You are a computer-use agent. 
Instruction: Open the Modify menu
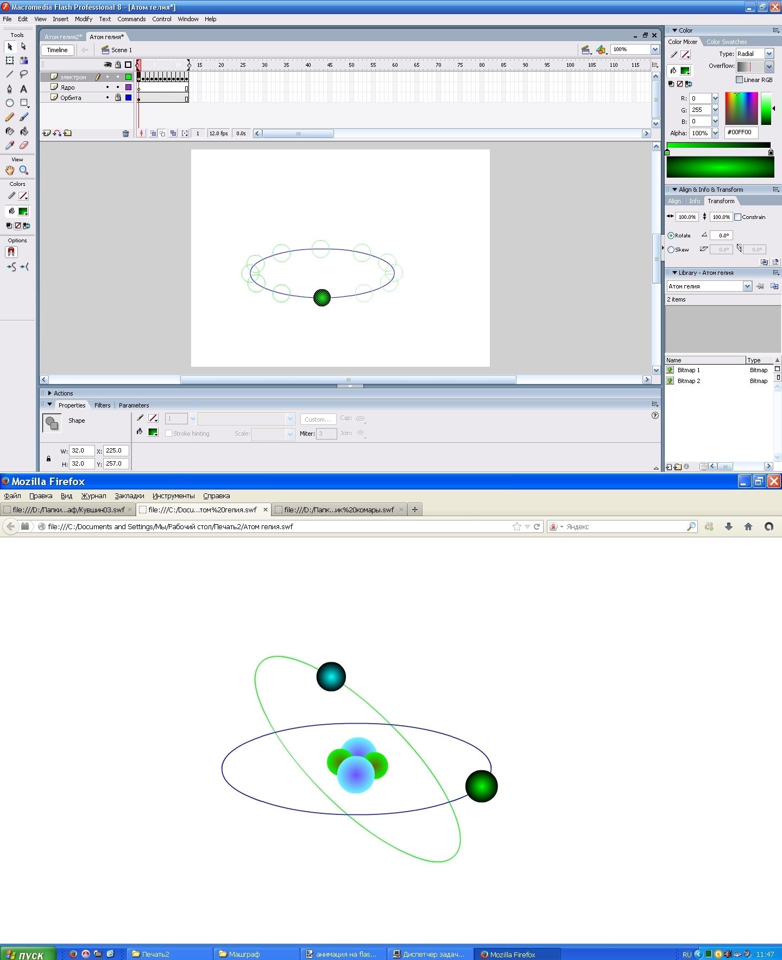84,19
